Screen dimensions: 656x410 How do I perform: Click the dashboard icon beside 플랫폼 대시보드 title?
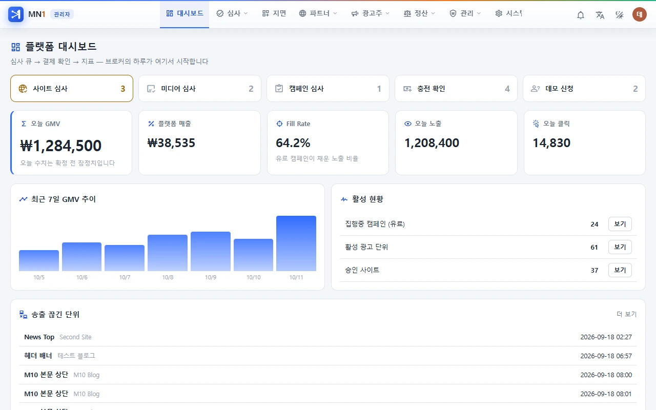(x=15, y=47)
